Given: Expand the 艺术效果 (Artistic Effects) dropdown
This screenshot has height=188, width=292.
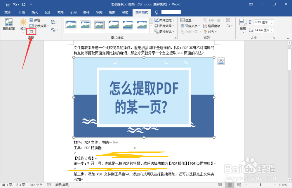Looking at the screenshot, I should (39, 26).
